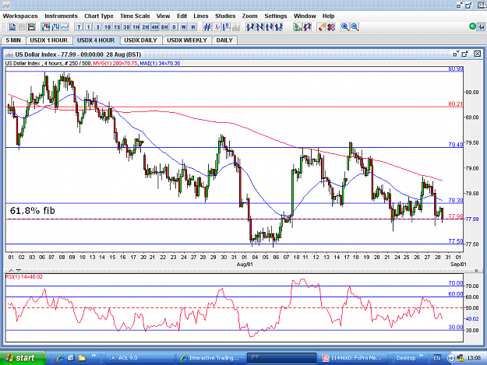Maximize the US Dollar Index chart window
The width and height of the screenshot is (487, 365).
465,54
